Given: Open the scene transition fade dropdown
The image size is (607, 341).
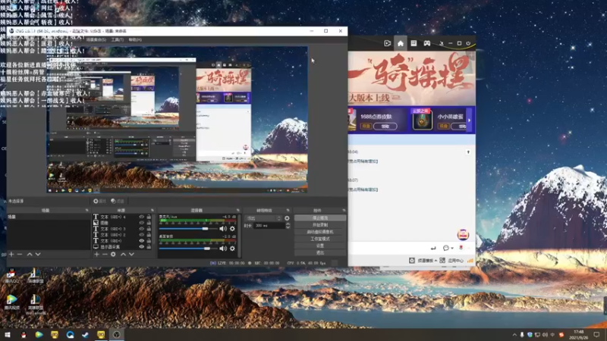Looking at the screenshot, I should click(263, 218).
